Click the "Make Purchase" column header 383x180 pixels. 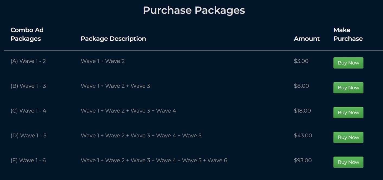348,34
